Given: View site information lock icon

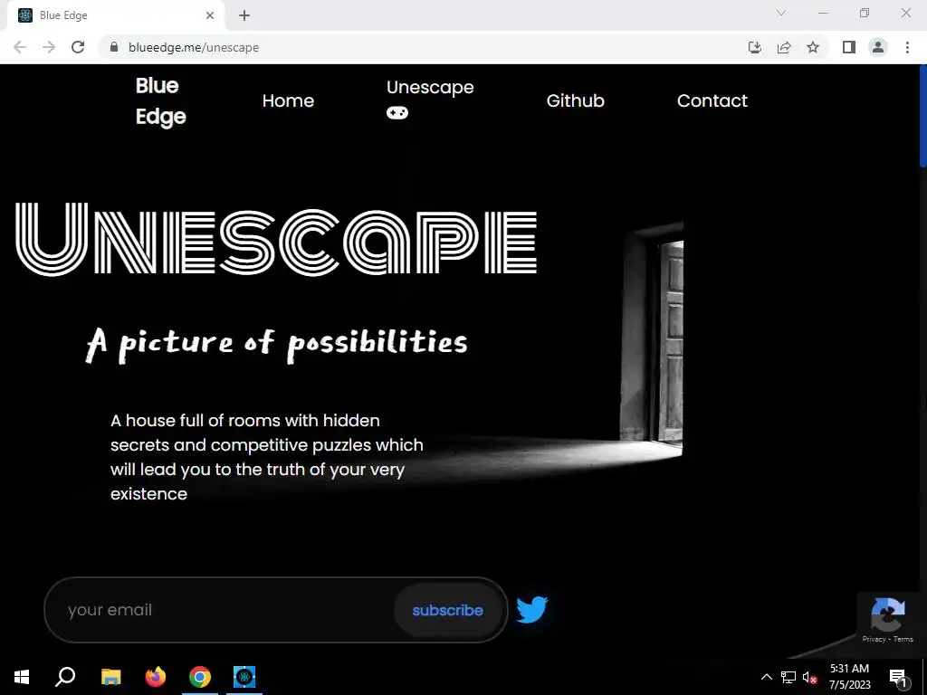Looking at the screenshot, I should click(x=114, y=47).
